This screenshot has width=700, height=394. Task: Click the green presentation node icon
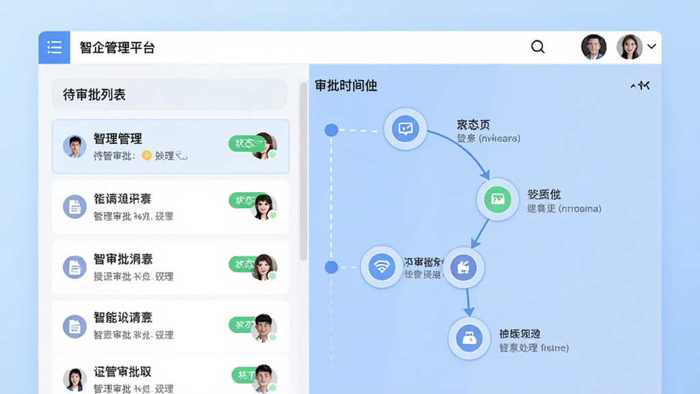coord(498,199)
